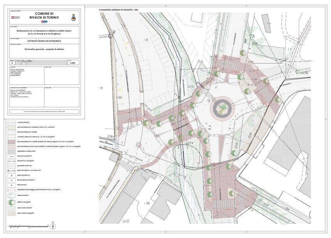Screen dimensions: 331x238
Task: Click the 'palo semaforico' legend symbol
Action: pos(12,175)
